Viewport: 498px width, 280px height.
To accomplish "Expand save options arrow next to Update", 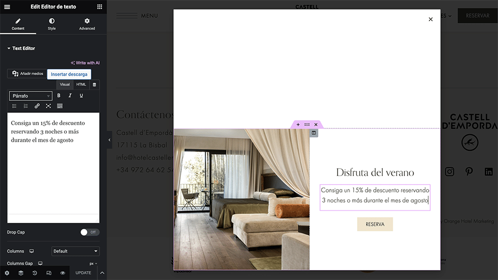I will click(x=102, y=273).
